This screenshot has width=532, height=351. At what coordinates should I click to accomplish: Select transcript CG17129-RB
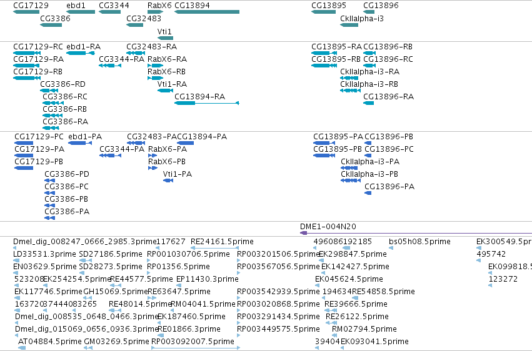[26, 78]
